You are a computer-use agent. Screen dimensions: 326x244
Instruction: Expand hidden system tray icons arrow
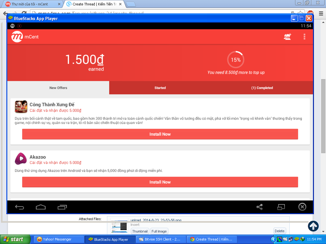click(x=273, y=240)
